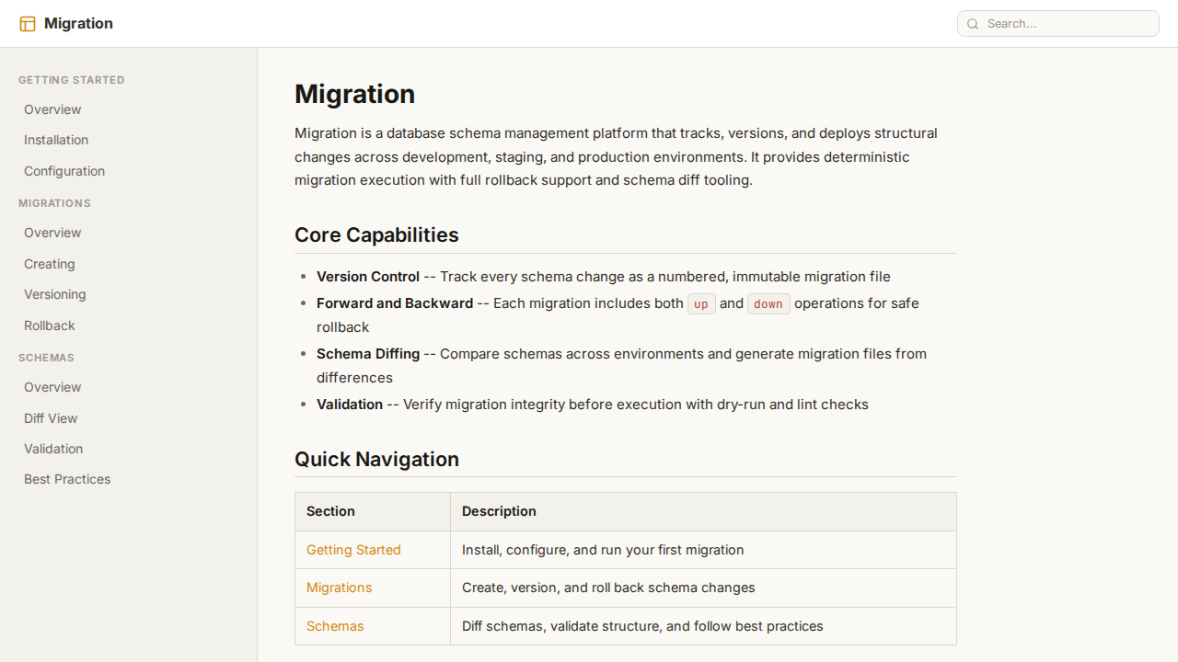Screen dimensions: 1178x662
Task: Open the Schemas link in the table
Action: 335,626
